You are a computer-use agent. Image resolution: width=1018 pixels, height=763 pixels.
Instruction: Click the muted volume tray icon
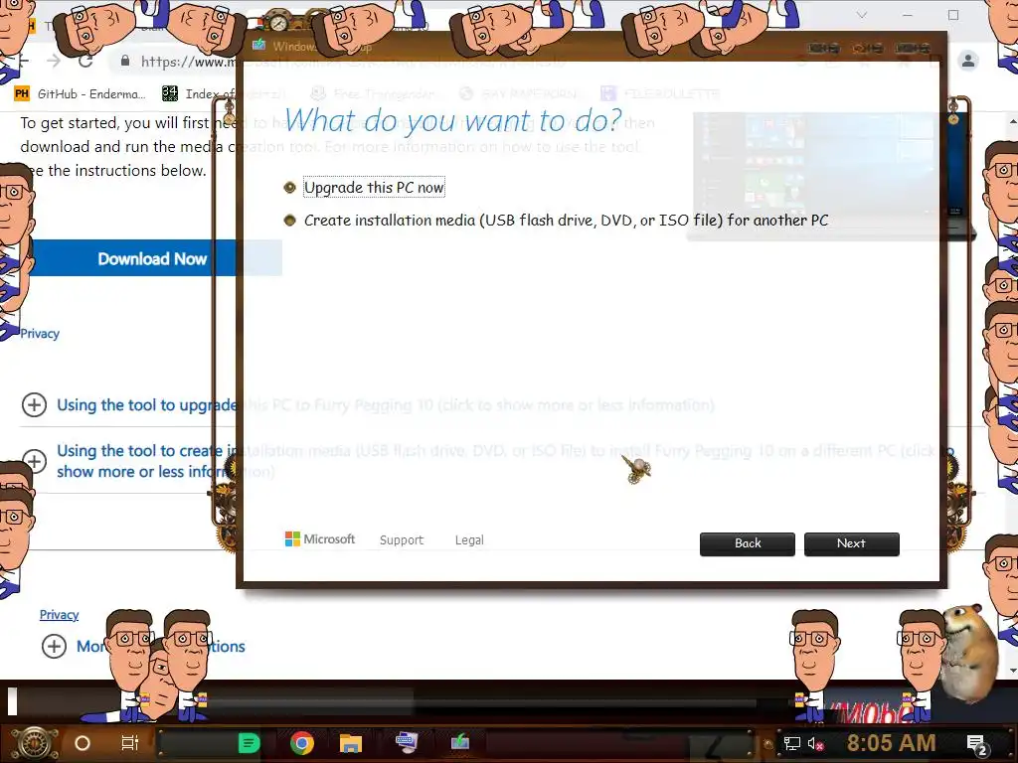tap(815, 743)
